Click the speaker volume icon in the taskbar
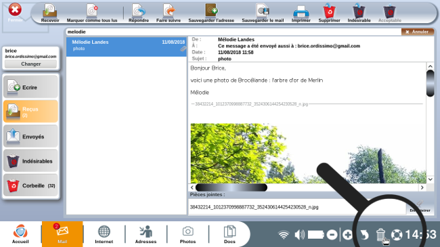 click(x=299, y=235)
